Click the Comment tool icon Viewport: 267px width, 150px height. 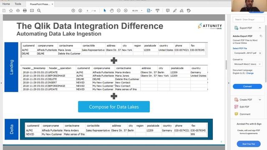(x=236, y=114)
